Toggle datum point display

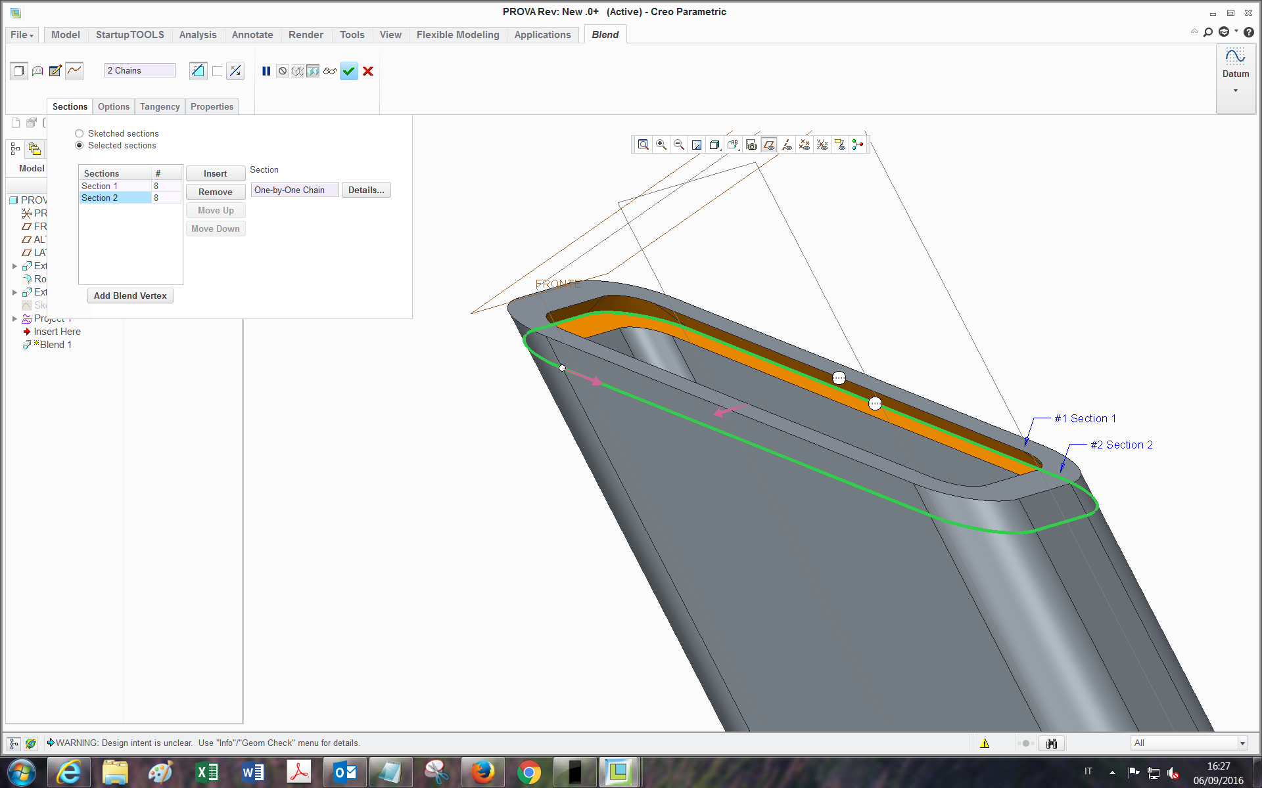point(805,144)
